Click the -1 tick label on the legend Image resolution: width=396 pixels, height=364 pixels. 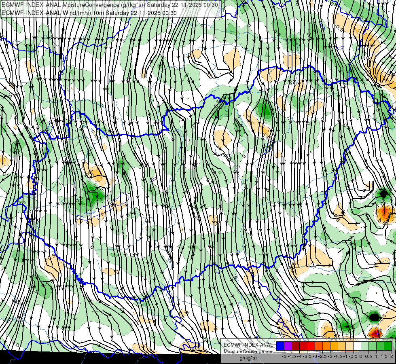click(346, 356)
